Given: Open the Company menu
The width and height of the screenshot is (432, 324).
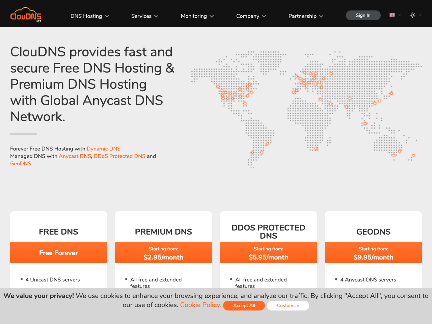Looking at the screenshot, I should point(251,16).
